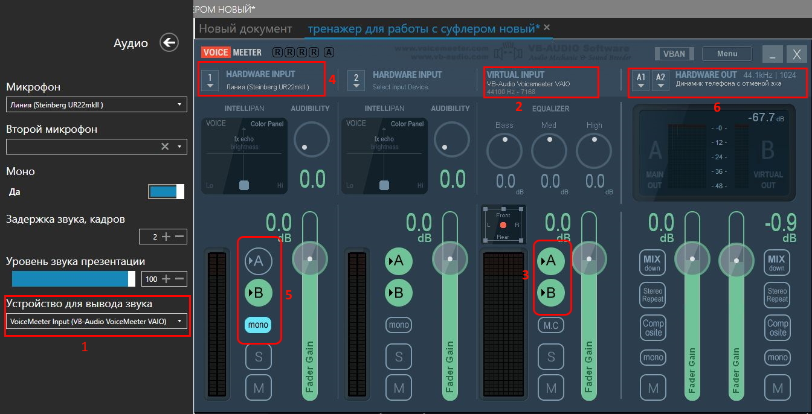Open the A1 hardware output selector
Screen dimensions: 812x414
click(641, 81)
